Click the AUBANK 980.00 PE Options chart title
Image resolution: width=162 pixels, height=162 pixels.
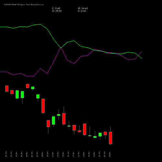pos(24,5)
